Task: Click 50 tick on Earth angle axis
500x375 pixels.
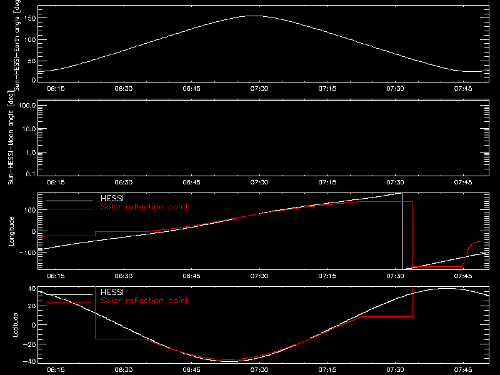Action: coord(32,61)
